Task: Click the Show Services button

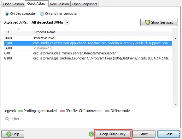Action: tap(159, 22)
